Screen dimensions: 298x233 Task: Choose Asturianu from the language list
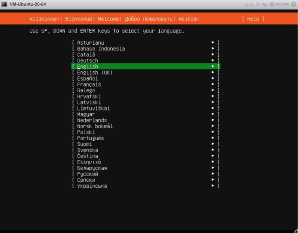[146, 42]
